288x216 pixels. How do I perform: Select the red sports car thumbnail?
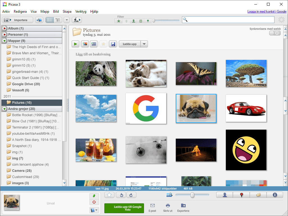[x=246, y=108]
